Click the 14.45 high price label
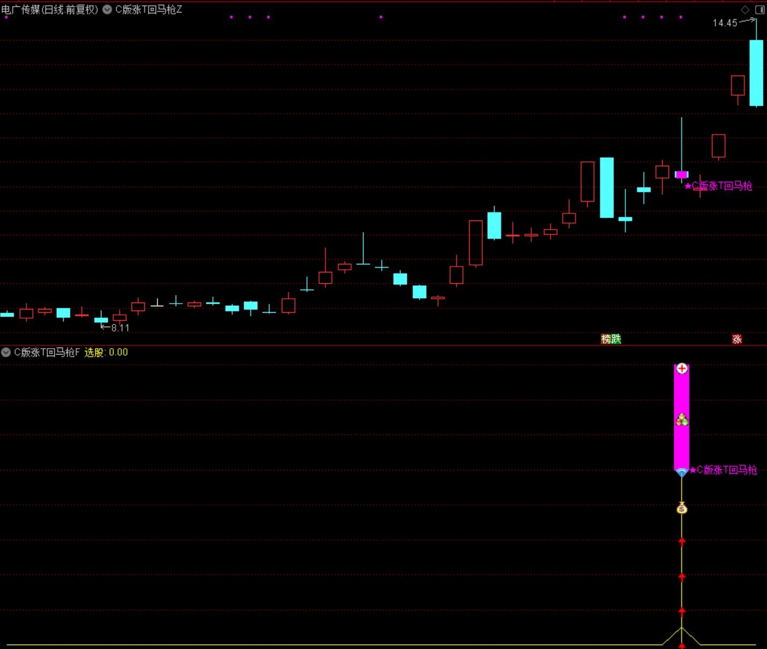The width and height of the screenshot is (767, 649). click(725, 23)
